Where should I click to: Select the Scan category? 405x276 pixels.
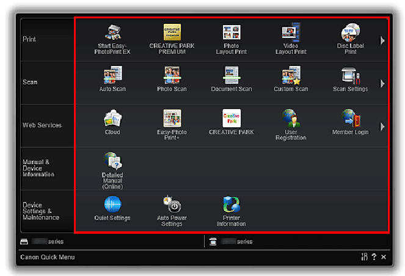tap(47, 83)
